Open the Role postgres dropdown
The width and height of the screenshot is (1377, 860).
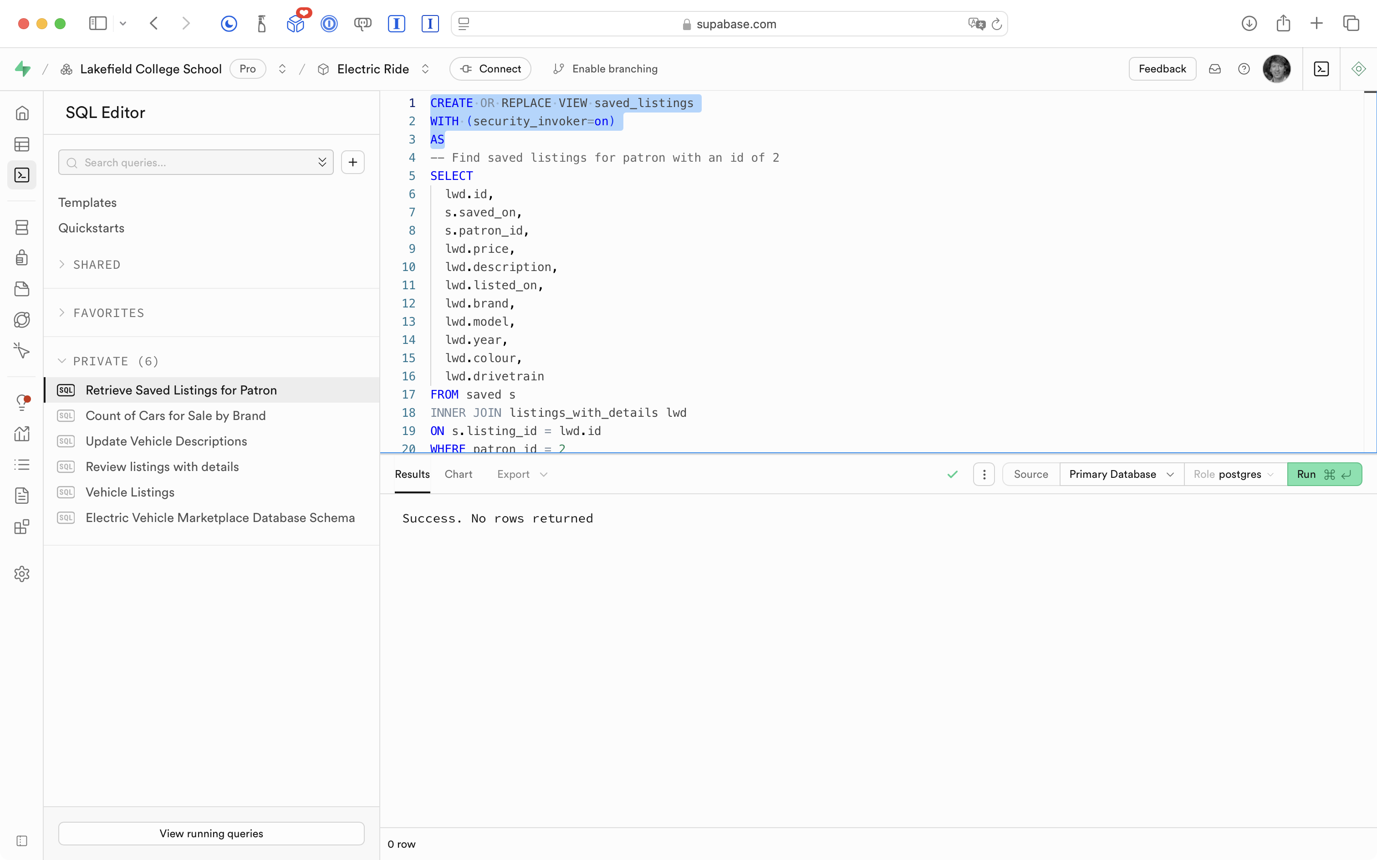point(1234,474)
